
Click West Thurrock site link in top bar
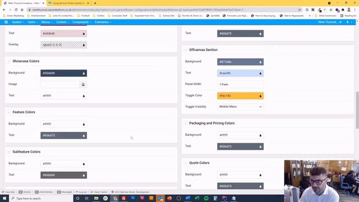coord(330,22)
